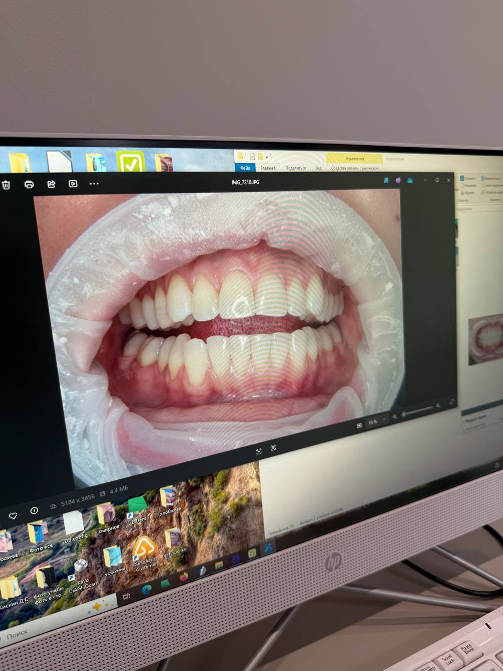Open the Photos app taskbar icon
The width and height of the screenshot is (503, 671).
[268, 548]
